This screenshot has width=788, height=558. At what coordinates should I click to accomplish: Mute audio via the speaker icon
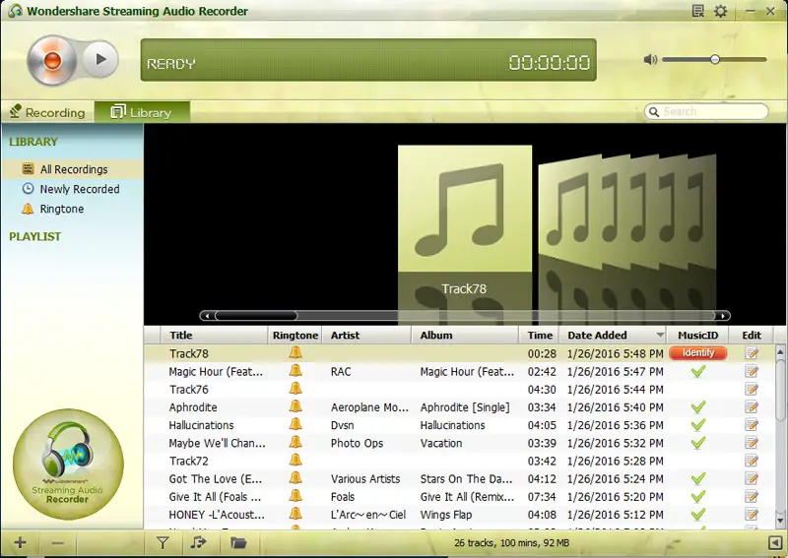pos(650,60)
